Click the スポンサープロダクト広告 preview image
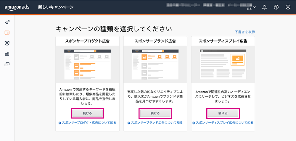 [x=88, y=64]
